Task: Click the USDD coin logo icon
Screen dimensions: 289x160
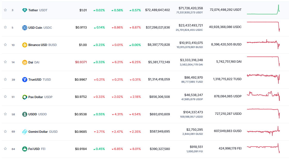Action: click(25, 114)
